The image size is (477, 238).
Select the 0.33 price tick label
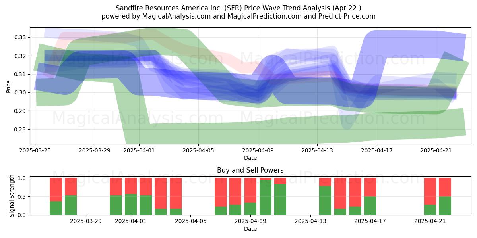pyautogui.click(x=20, y=37)
